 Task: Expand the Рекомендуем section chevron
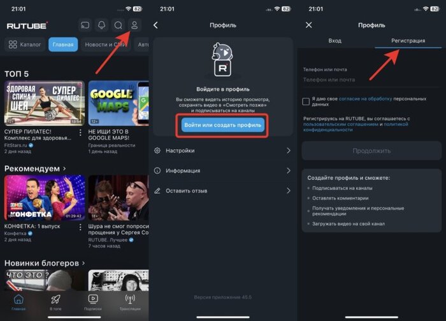pos(64,168)
